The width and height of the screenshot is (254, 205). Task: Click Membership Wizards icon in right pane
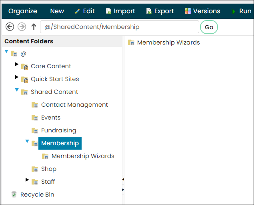131,43
